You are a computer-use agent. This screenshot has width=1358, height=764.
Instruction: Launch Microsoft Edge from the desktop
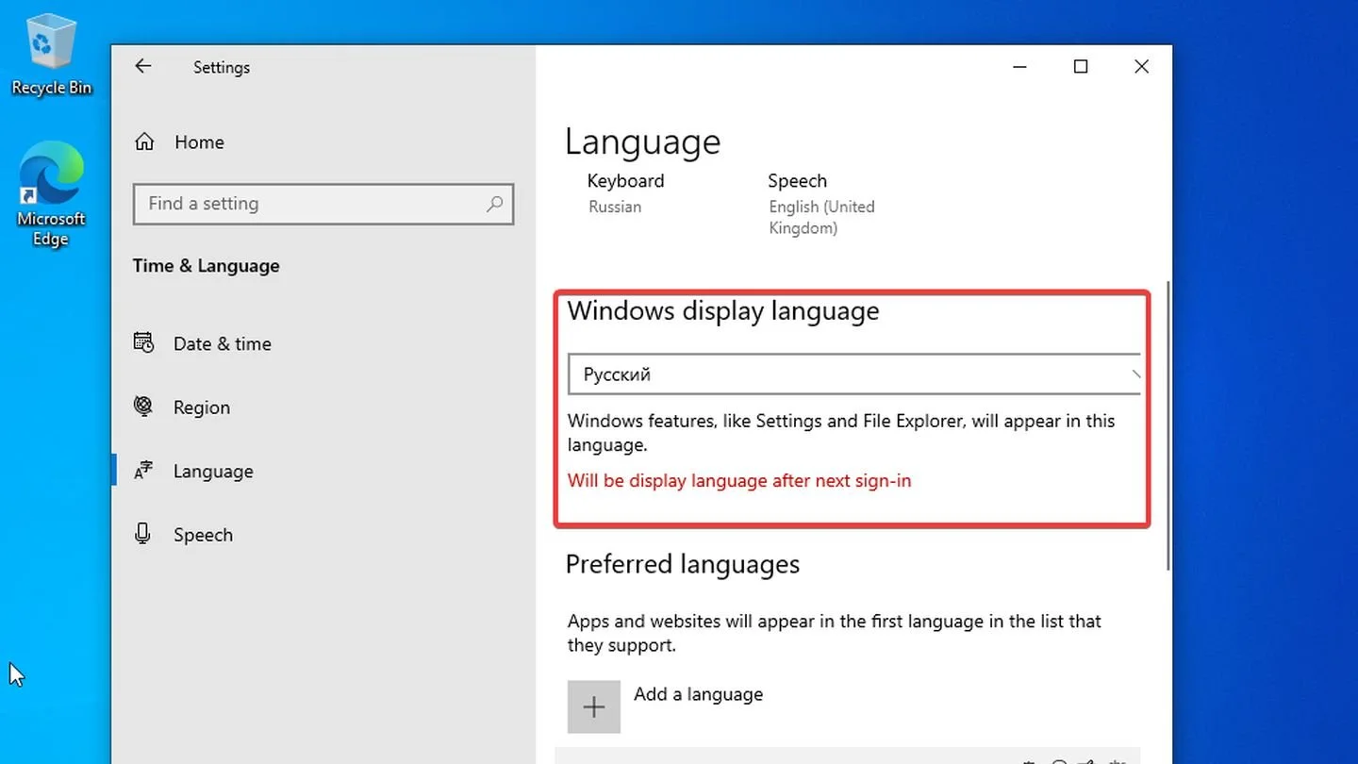(x=51, y=193)
